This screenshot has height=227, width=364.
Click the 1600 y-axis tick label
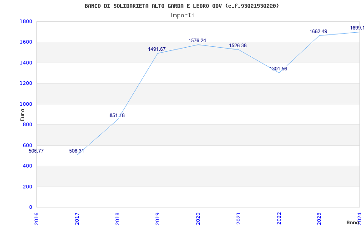point(26,42)
